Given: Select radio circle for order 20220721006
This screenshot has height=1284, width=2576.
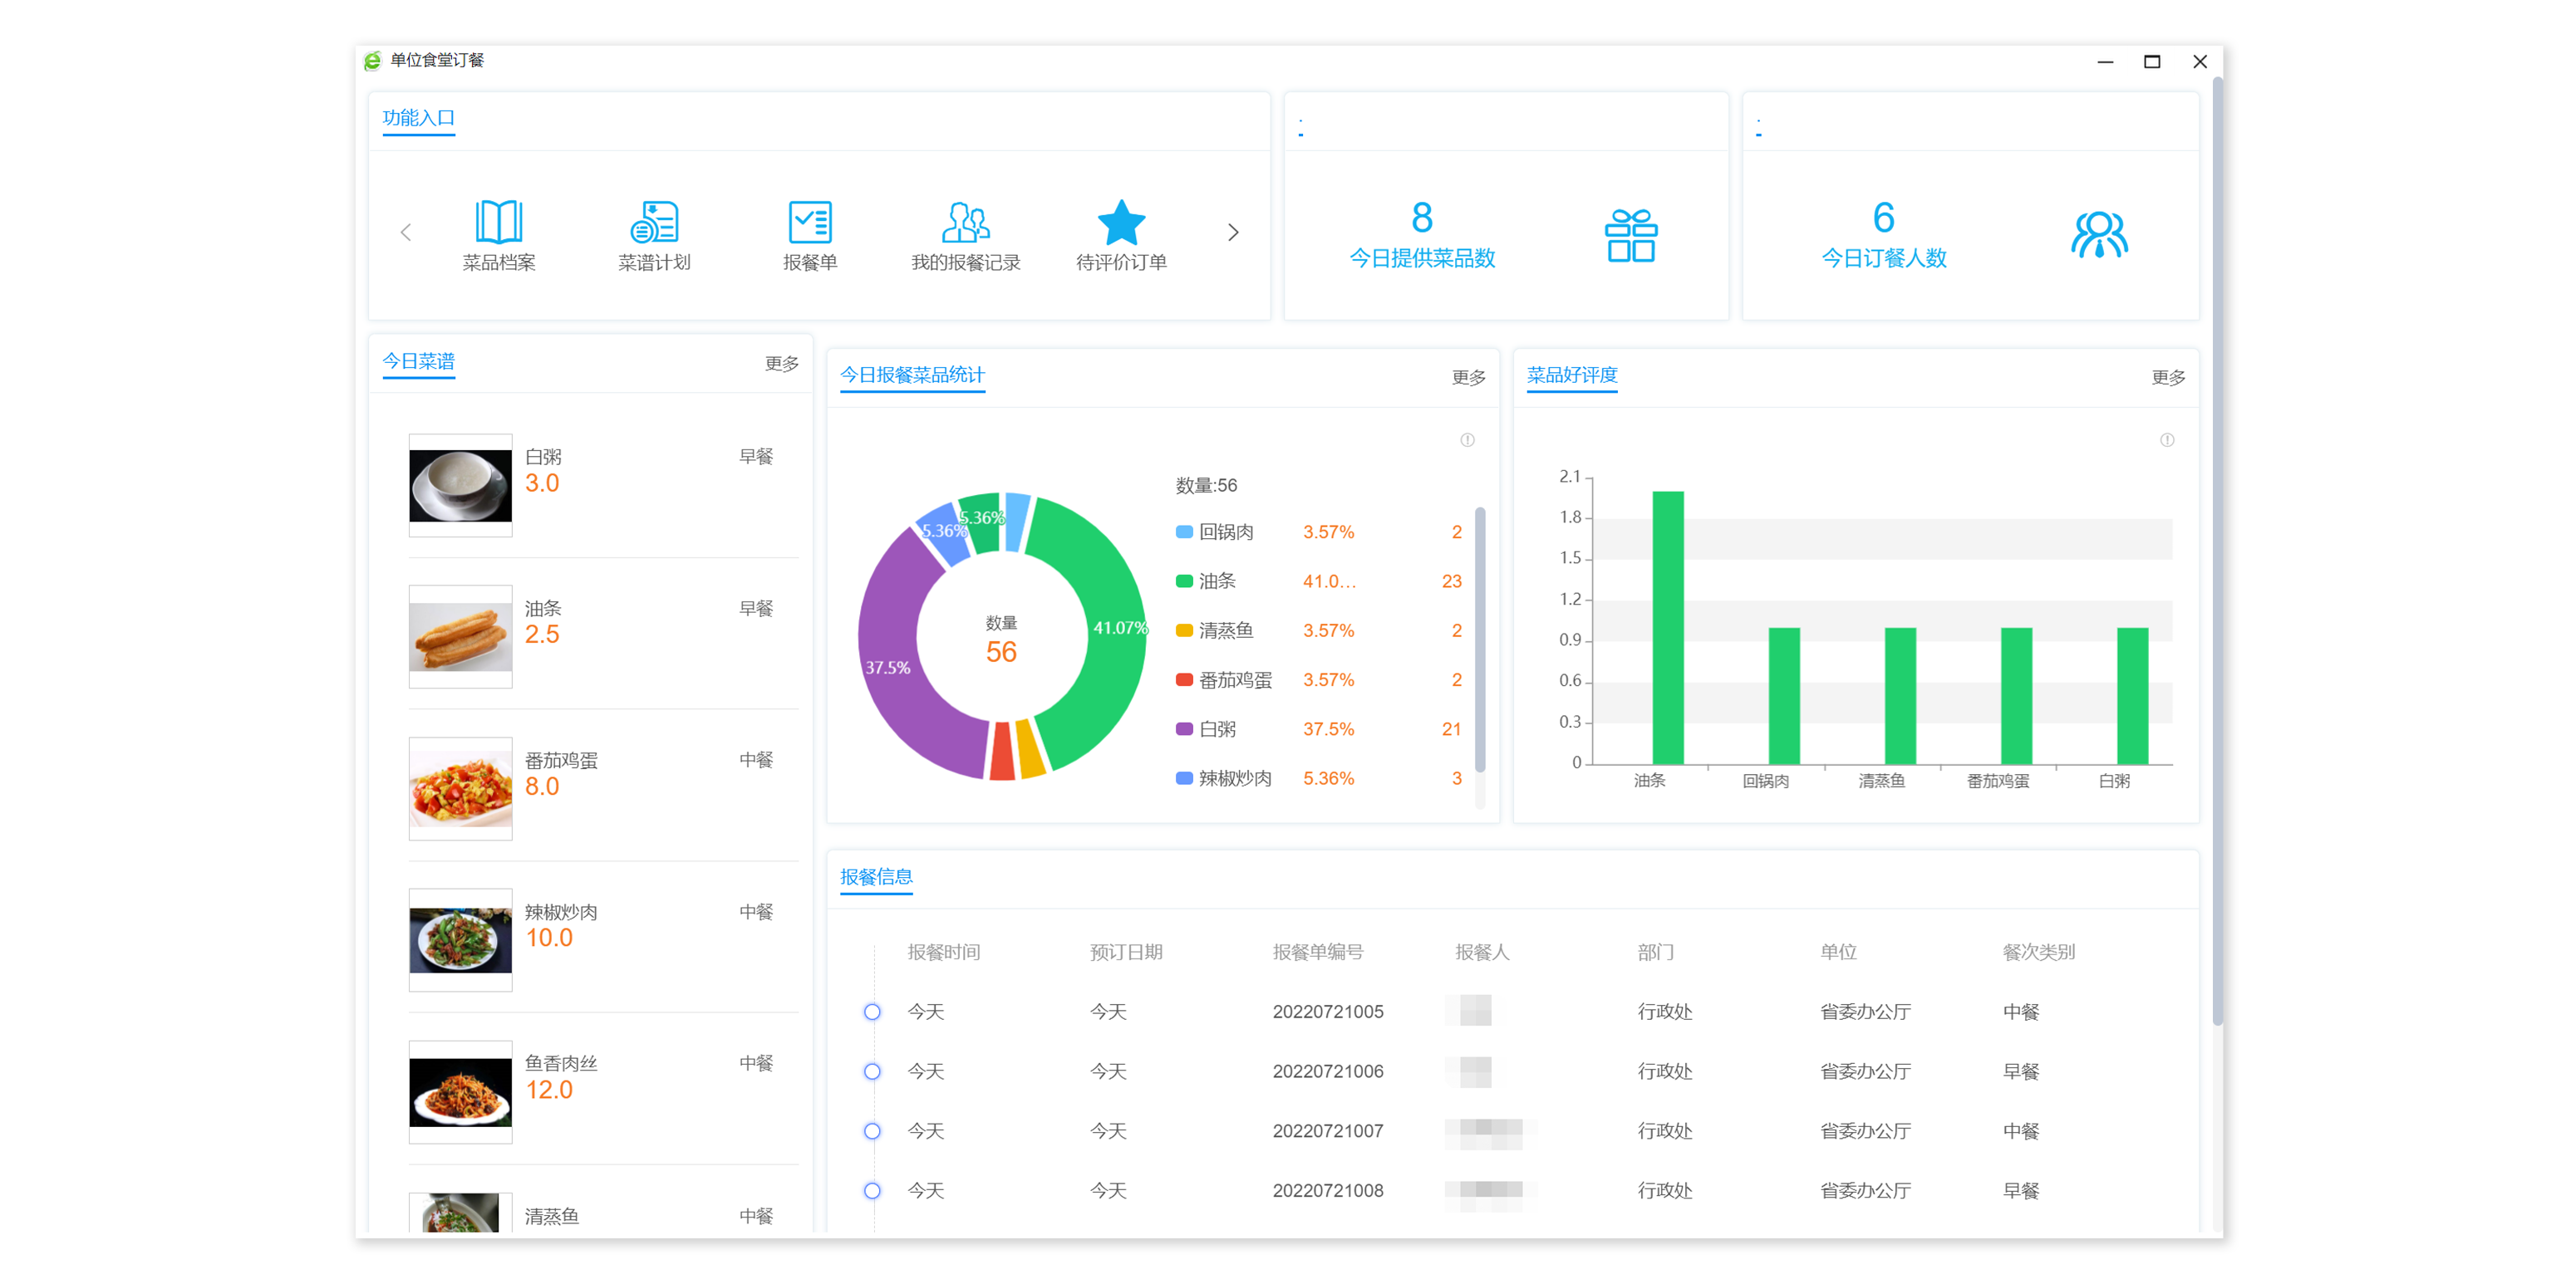Looking at the screenshot, I should tap(872, 1071).
